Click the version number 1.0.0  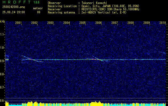pos(36,2)
